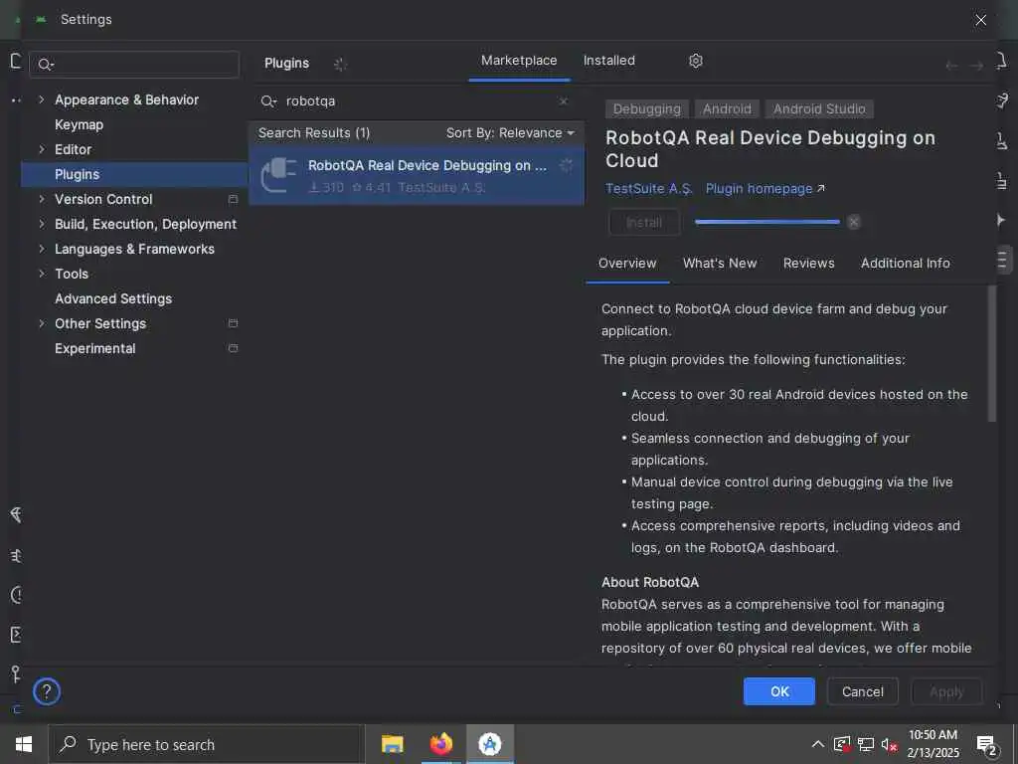The image size is (1018, 764).
Task: Open the What's New tab
Action: coord(720,263)
